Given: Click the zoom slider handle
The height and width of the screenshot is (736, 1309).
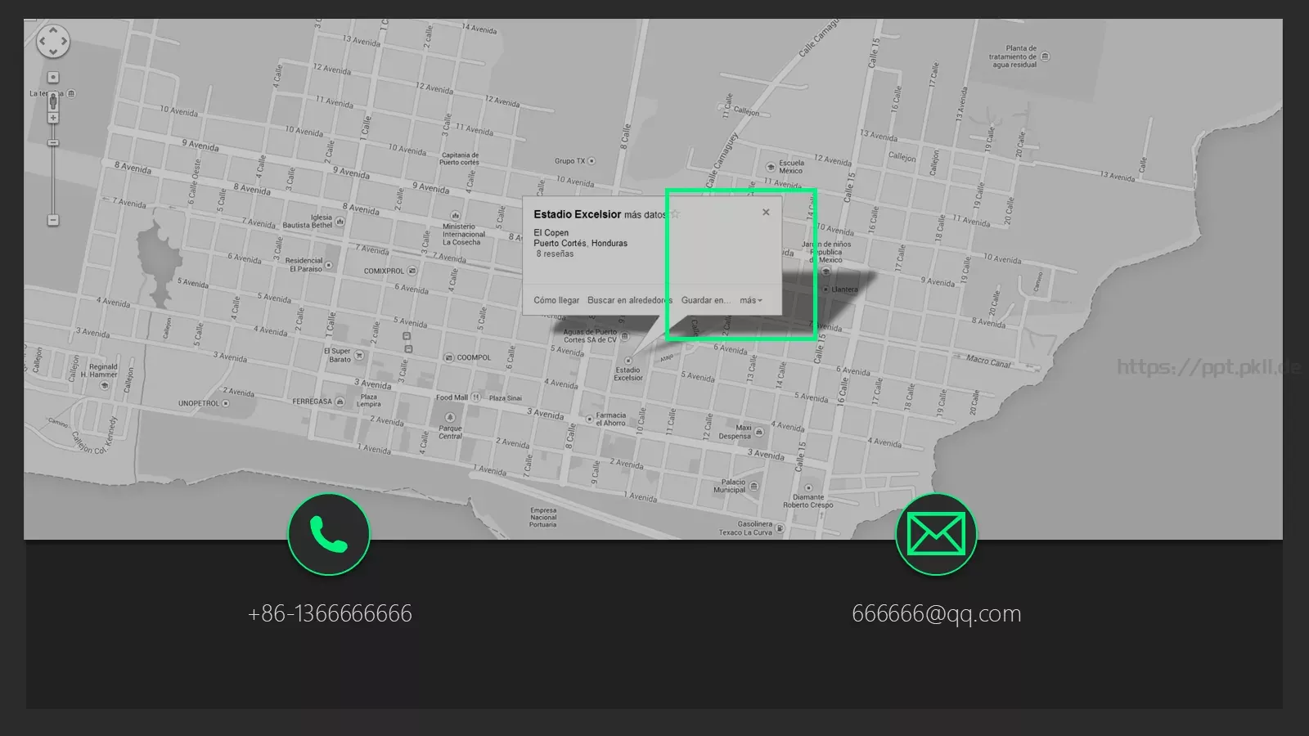Looking at the screenshot, I should pyautogui.click(x=53, y=143).
